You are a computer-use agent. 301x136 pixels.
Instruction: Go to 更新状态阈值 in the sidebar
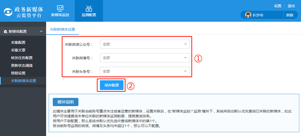click(22, 65)
